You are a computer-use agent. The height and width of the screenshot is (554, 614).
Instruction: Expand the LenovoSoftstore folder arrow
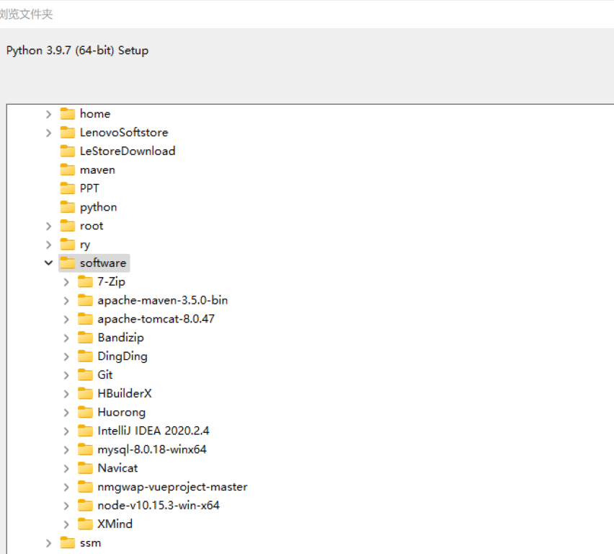pyautogui.click(x=48, y=133)
